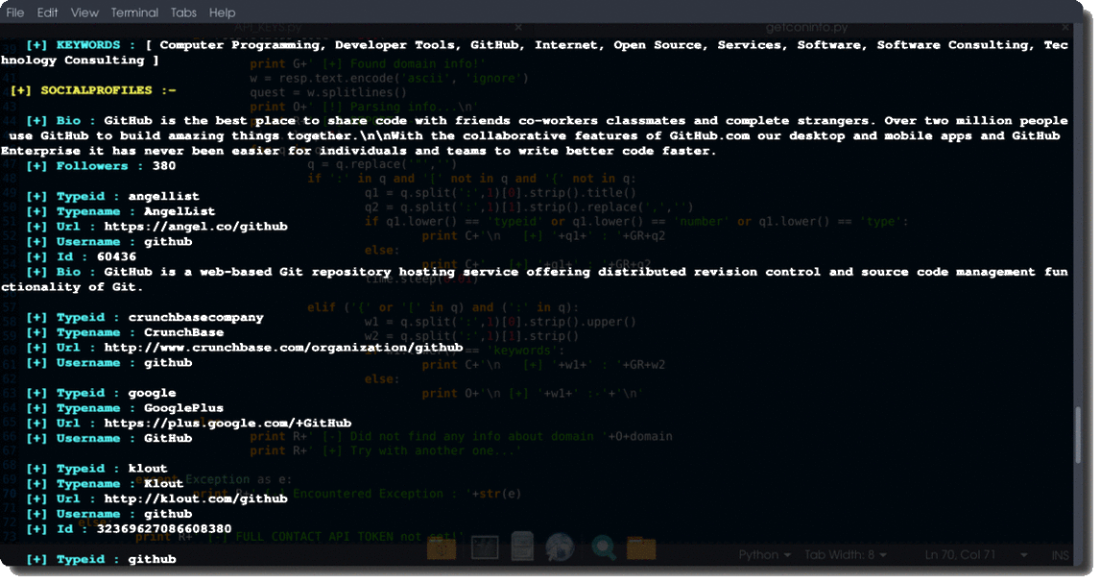The height and width of the screenshot is (583, 1100).
Task: Click 'Software Consulting' in the keywords list
Action: 953,45
